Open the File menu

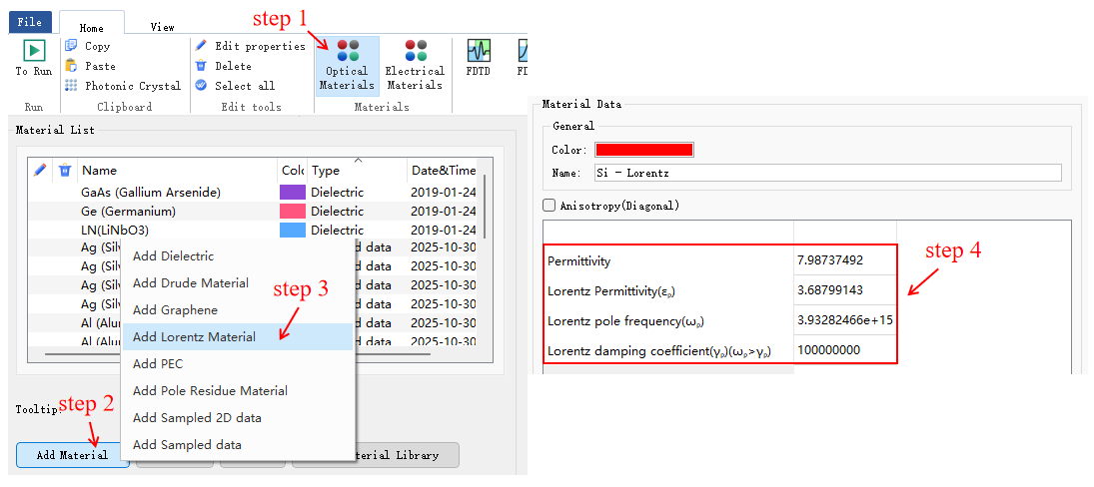[29, 22]
